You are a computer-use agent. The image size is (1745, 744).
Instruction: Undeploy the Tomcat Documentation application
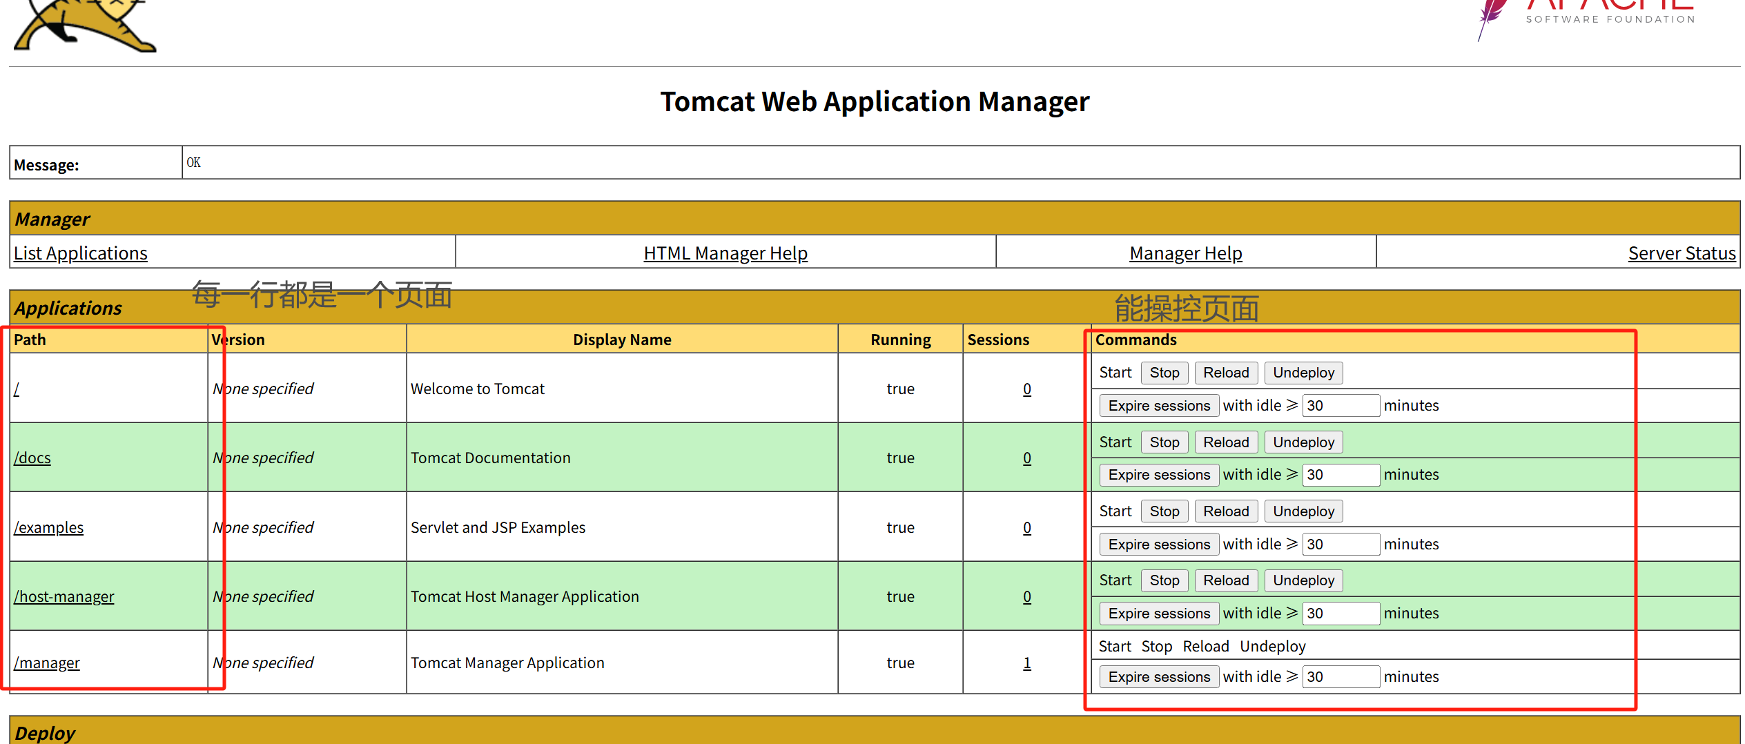1303,442
